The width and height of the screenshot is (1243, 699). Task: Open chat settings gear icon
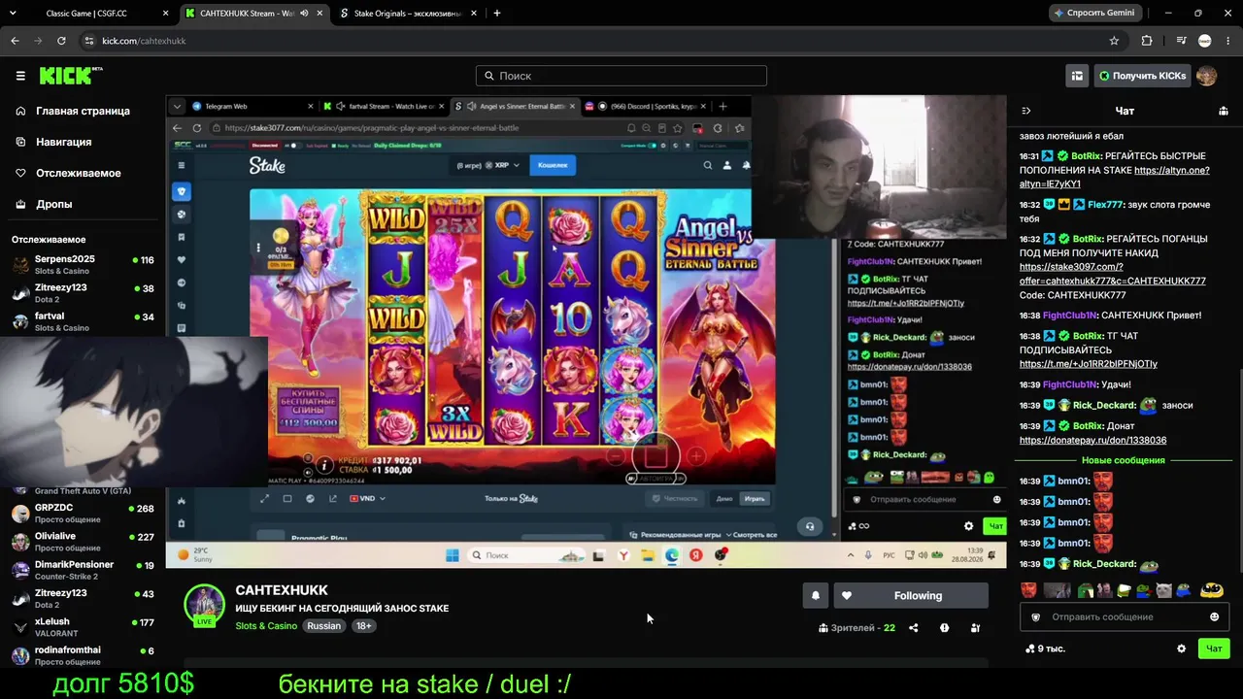click(x=1181, y=649)
